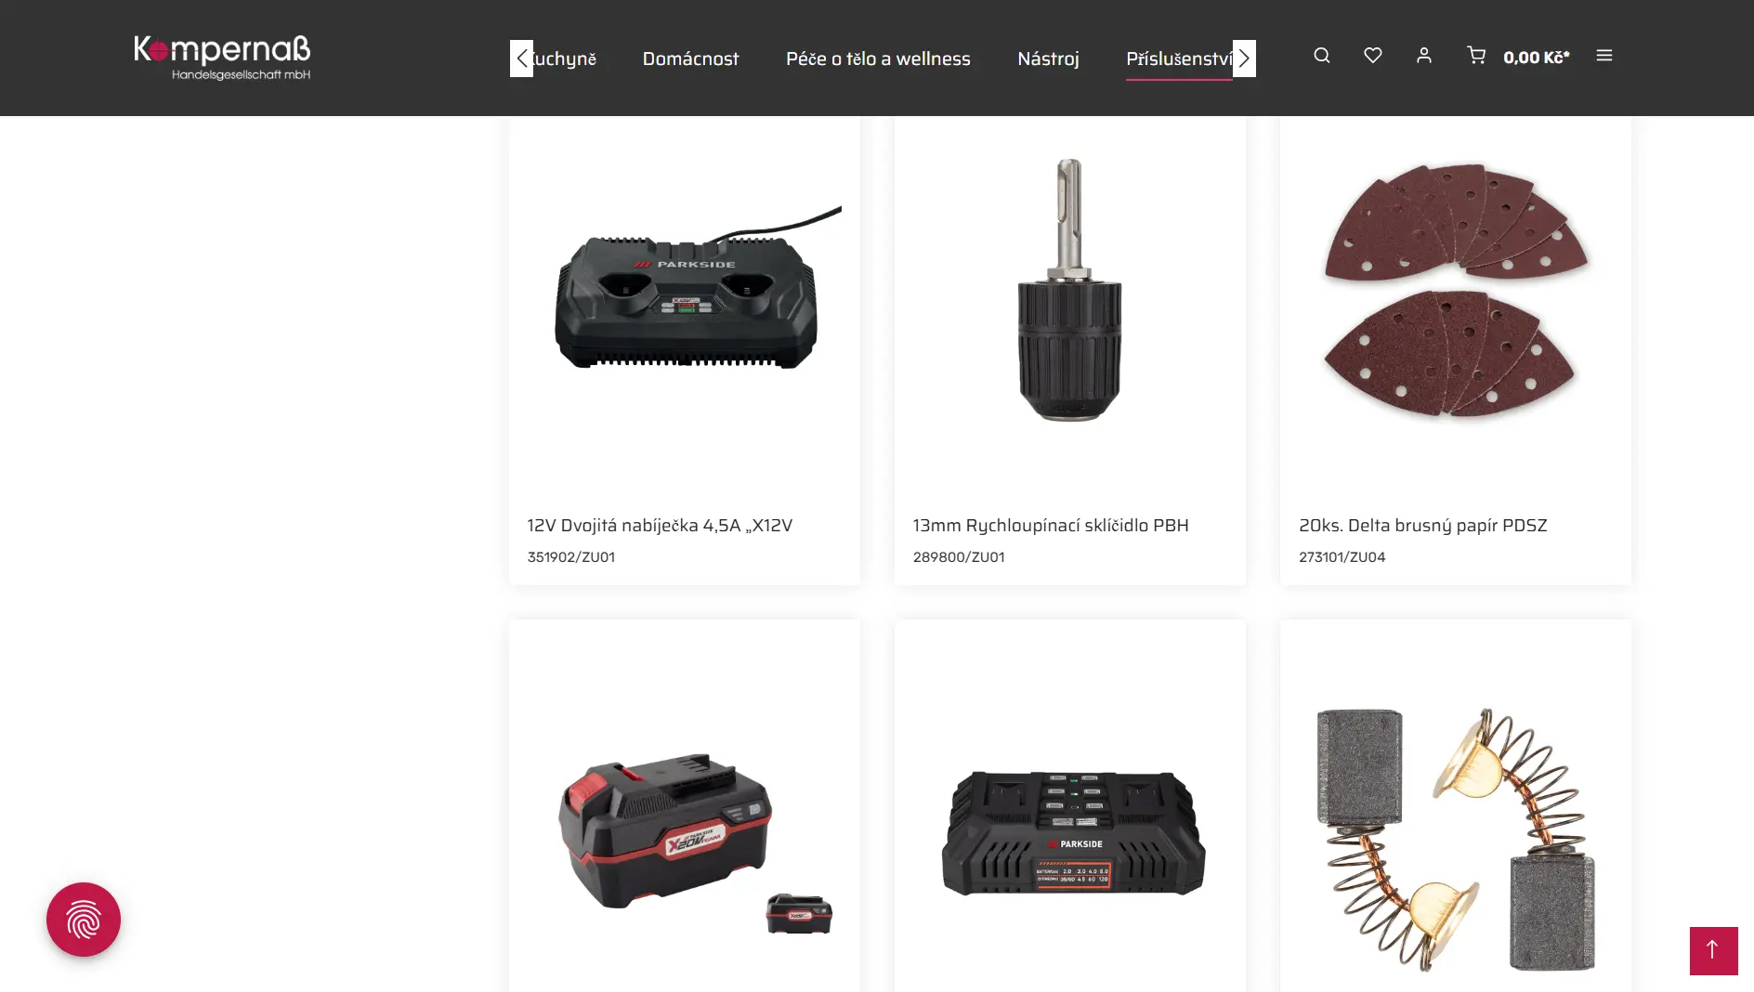The width and height of the screenshot is (1754, 992).
Task: Open the wishlist heart icon
Action: (1372, 56)
